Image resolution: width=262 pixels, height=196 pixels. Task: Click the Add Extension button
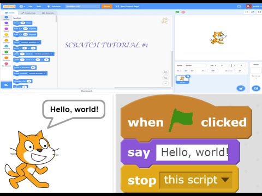(x=6, y=85)
